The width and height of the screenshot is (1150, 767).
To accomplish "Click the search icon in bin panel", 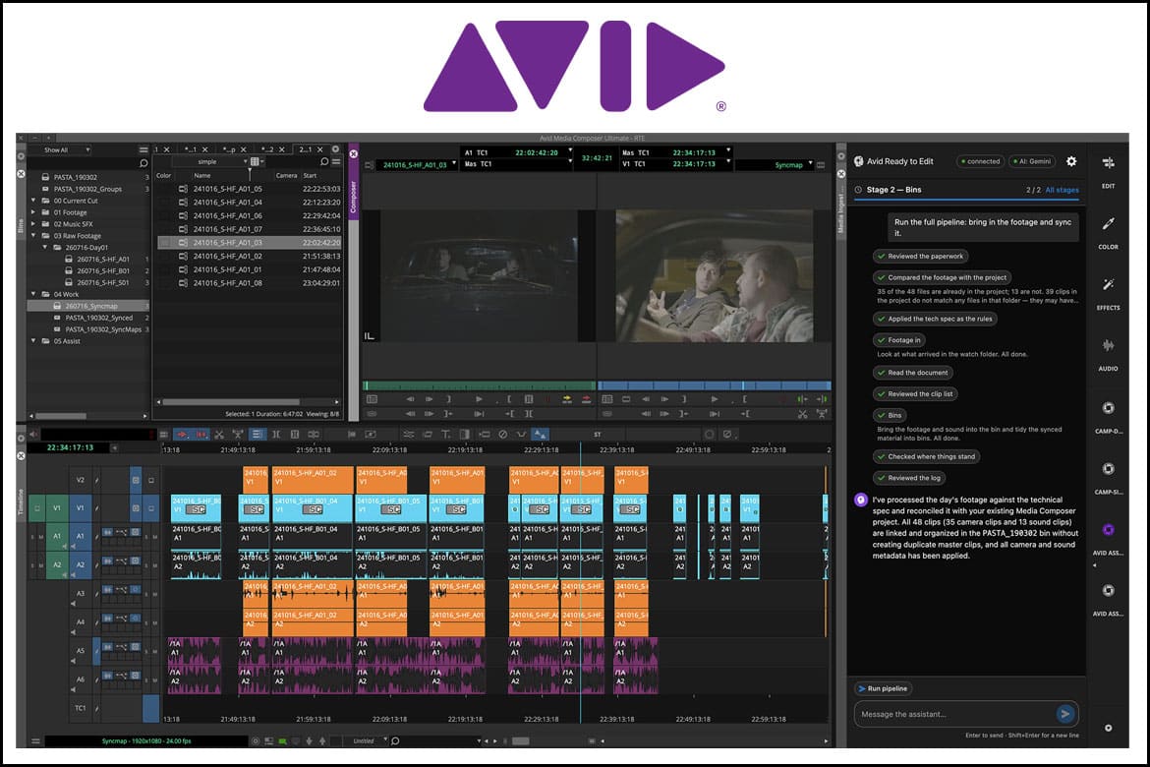I will pyautogui.click(x=324, y=161).
